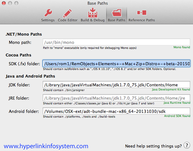This screenshot has height=151, width=193.
Task: Click 'Need help setting things up?' text
Action: coord(153,146)
